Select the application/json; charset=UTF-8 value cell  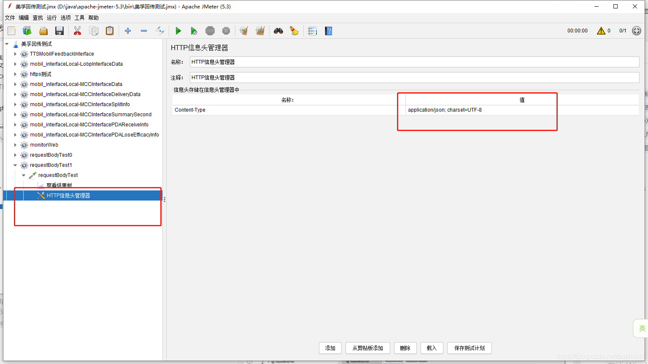click(x=522, y=110)
